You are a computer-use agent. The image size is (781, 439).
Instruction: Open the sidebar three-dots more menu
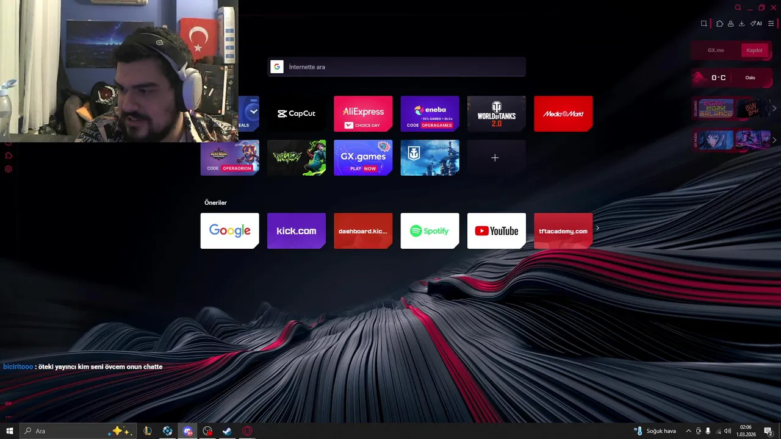pyautogui.click(x=9, y=416)
